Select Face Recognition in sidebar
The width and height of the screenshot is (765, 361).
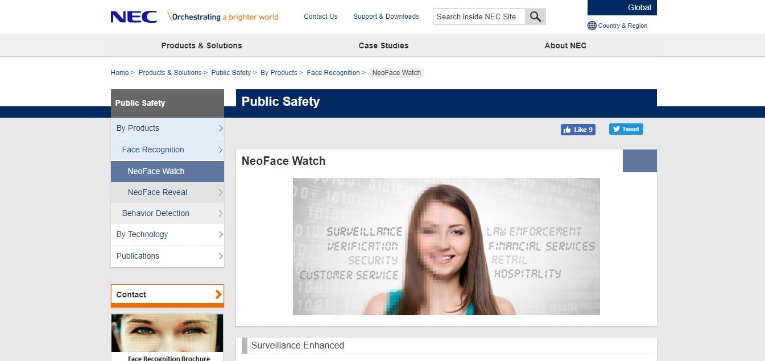click(x=167, y=150)
